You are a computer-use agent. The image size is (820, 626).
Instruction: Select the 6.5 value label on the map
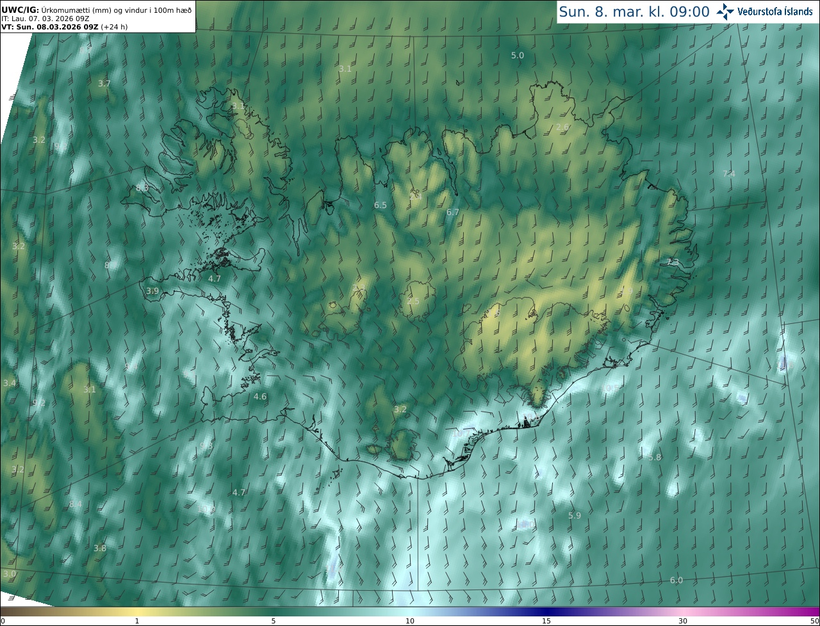[381, 205]
